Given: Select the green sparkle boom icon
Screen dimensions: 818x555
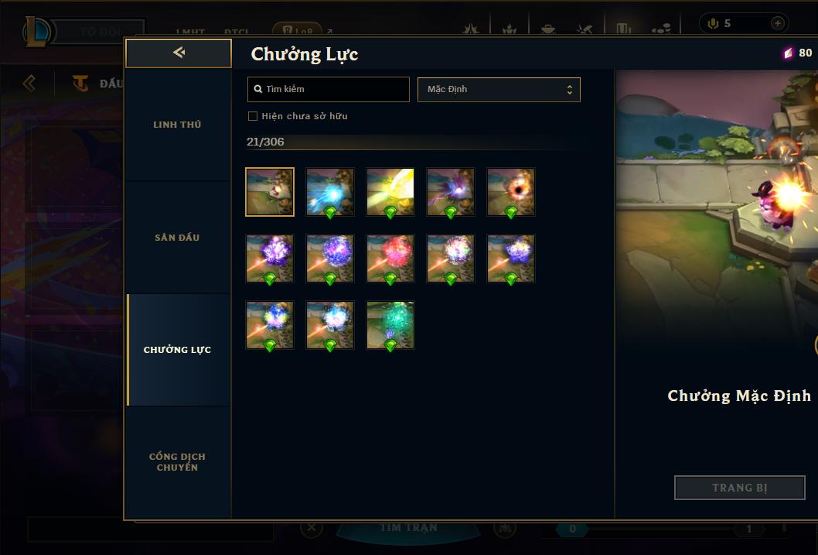Looking at the screenshot, I should 390,325.
